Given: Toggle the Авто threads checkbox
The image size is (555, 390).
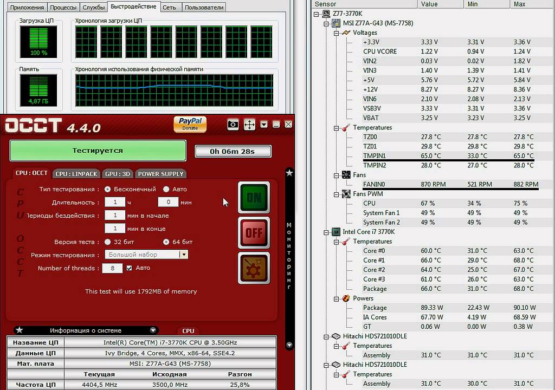Looking at the screenshot, I should (x=129, y=268).
